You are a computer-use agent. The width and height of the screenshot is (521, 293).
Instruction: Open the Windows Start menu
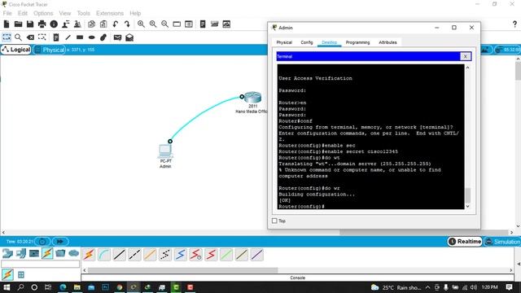coord(7,287)
